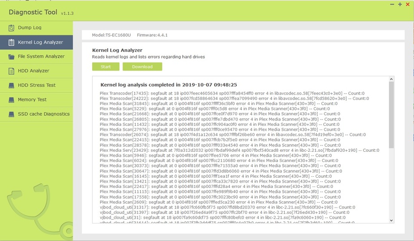Click the Plex Media Scan[11432] log line
The image size is (414, 241).
tap(220, 125)
